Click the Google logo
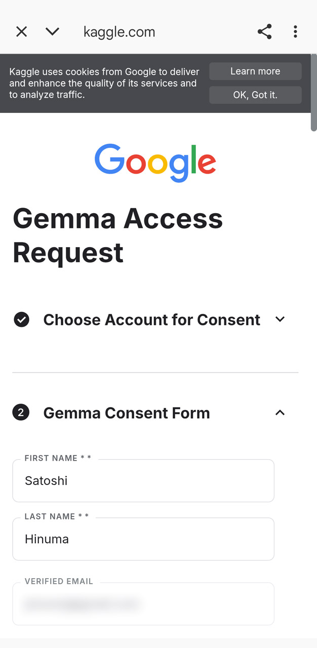 coord(155,163)
